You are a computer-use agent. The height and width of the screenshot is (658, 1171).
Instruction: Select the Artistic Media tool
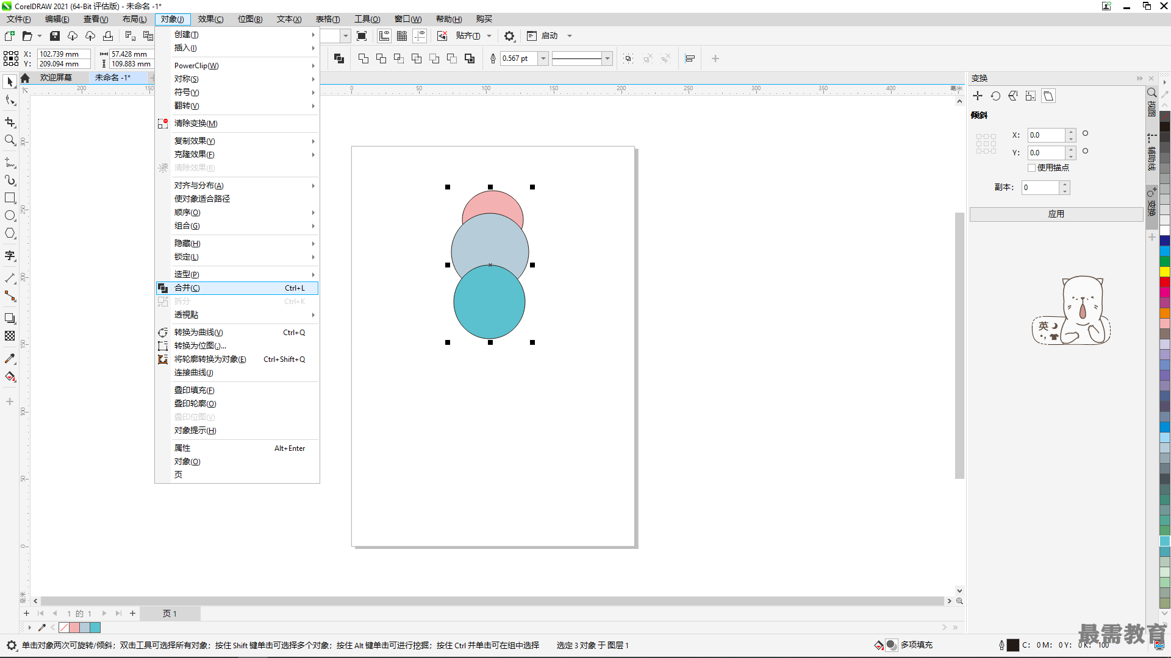[10, 180]
